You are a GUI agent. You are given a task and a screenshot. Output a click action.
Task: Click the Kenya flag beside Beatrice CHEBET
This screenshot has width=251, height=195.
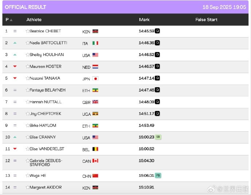click(x=95, y=32)
